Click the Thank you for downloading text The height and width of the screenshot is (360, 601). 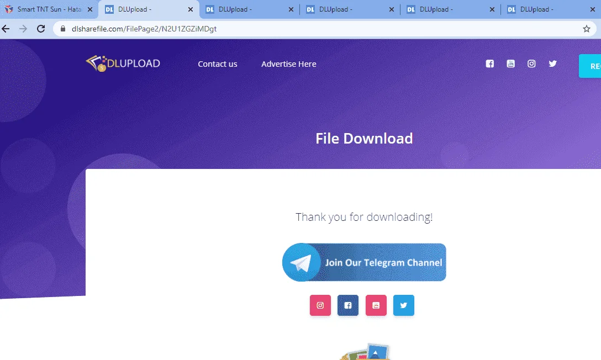point(364,217)
